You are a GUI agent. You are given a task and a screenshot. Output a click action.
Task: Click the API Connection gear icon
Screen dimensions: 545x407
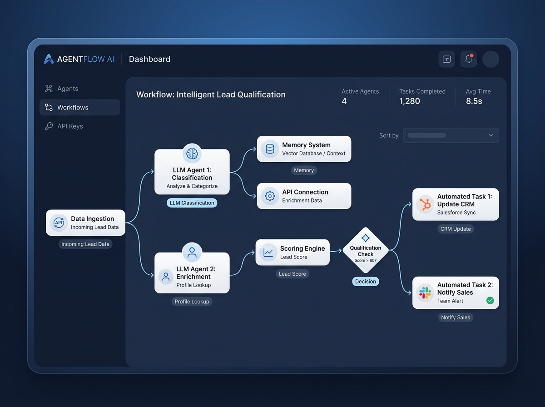coord(270,196)
